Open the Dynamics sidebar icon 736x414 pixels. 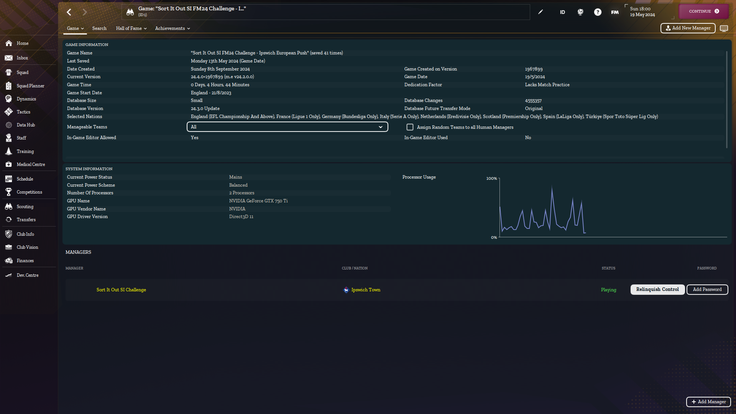click(x=8, y=99)
